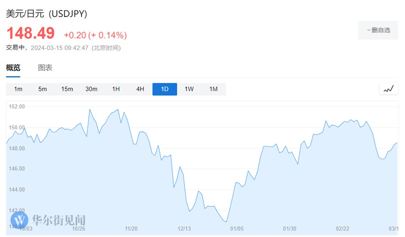Show the 1M monthly chart
Viewport: 405px width, 237px height.
point(214,89)
